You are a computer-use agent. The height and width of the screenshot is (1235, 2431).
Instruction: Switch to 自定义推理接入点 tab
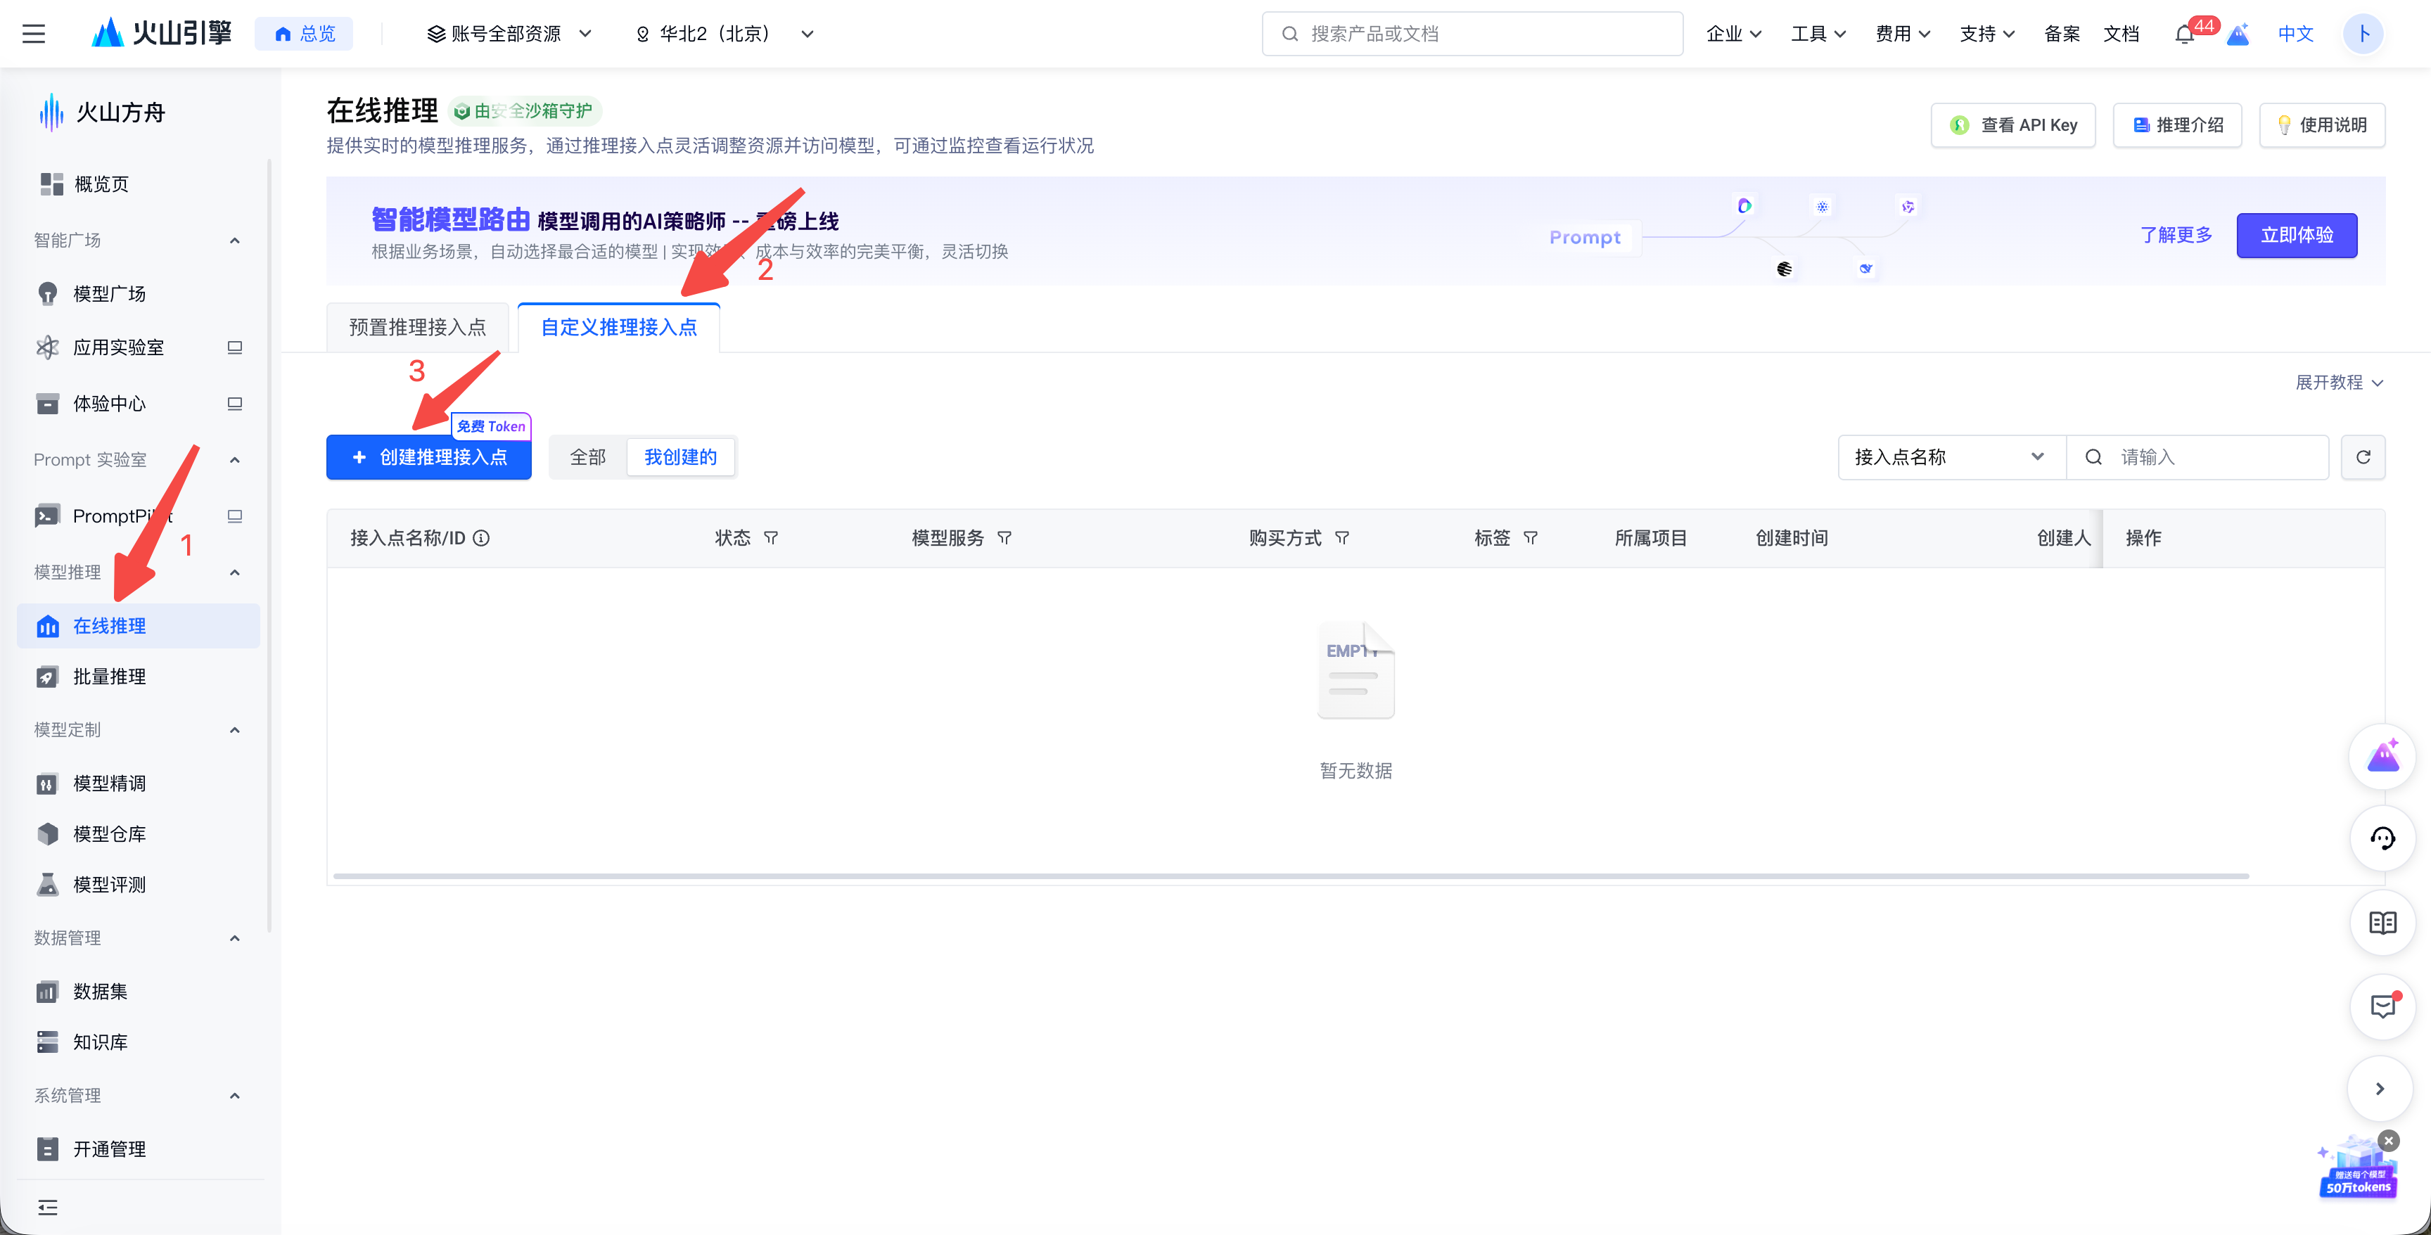coord(619,327)
